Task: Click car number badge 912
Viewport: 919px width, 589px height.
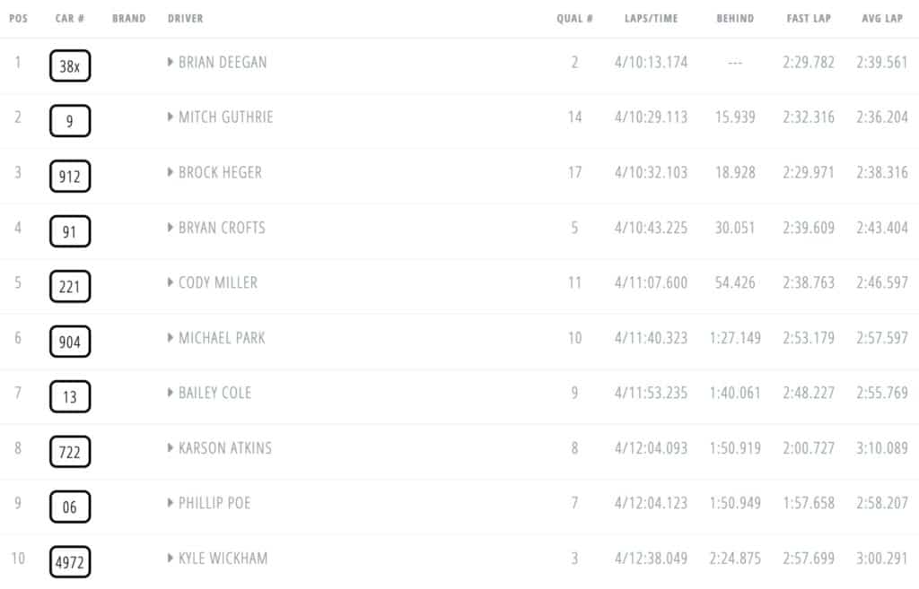Action: (70, 177)
